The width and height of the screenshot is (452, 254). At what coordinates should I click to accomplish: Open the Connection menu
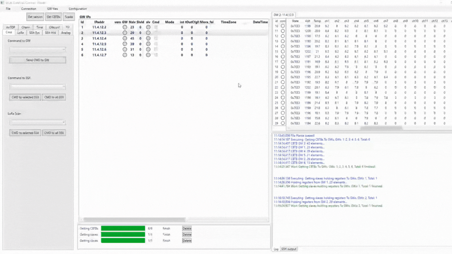coord(29,9)
